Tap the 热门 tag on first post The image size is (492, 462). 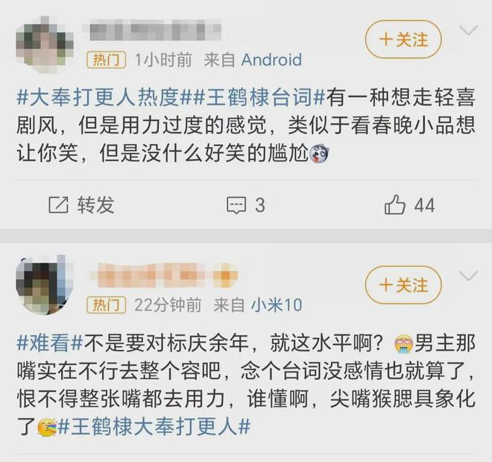pos(107,60)
